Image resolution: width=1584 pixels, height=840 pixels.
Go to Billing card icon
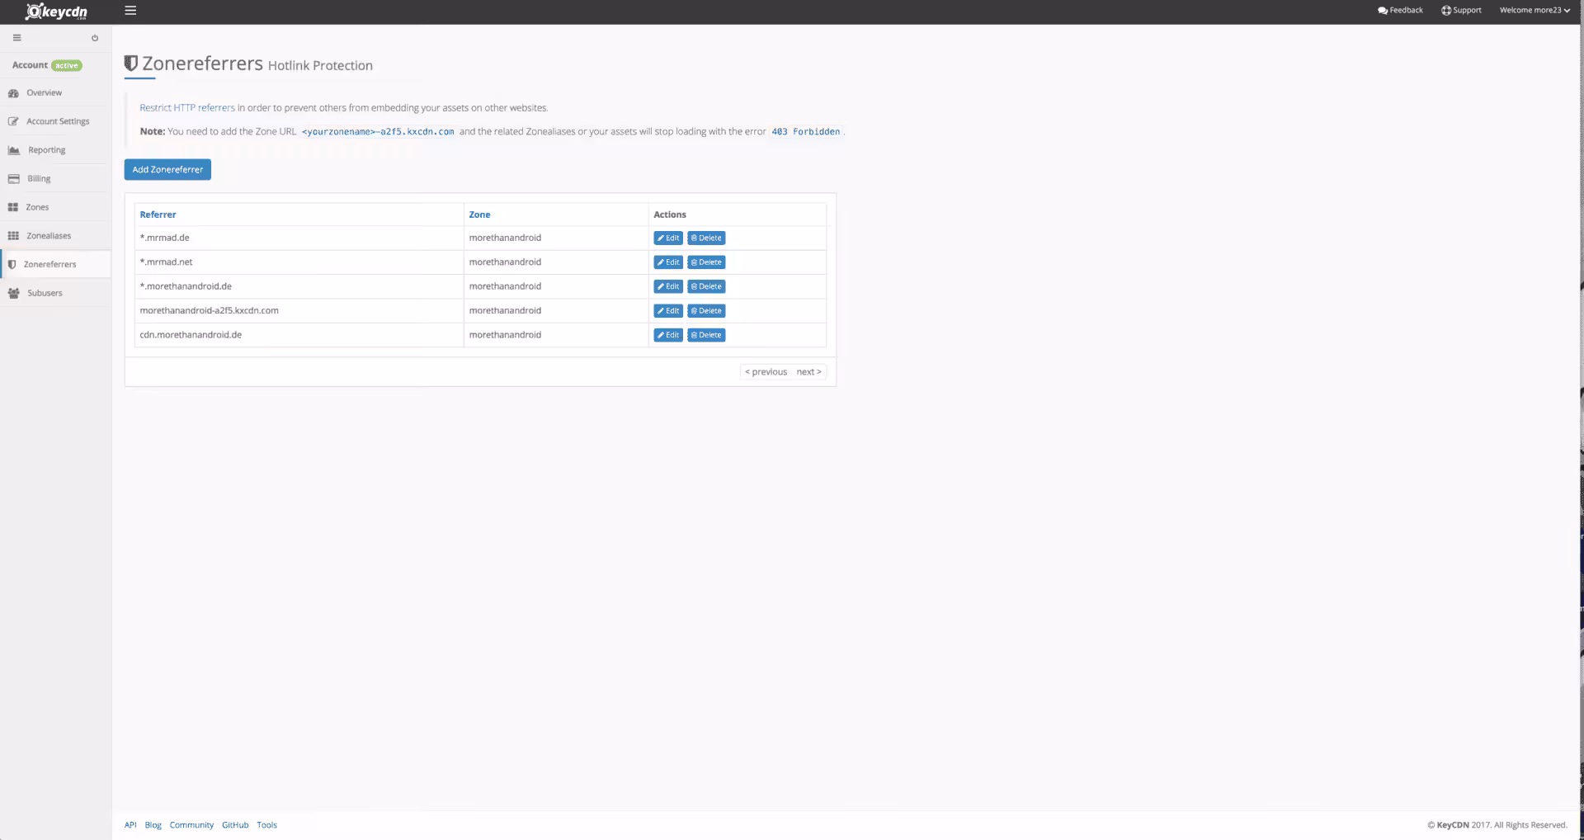14,179
